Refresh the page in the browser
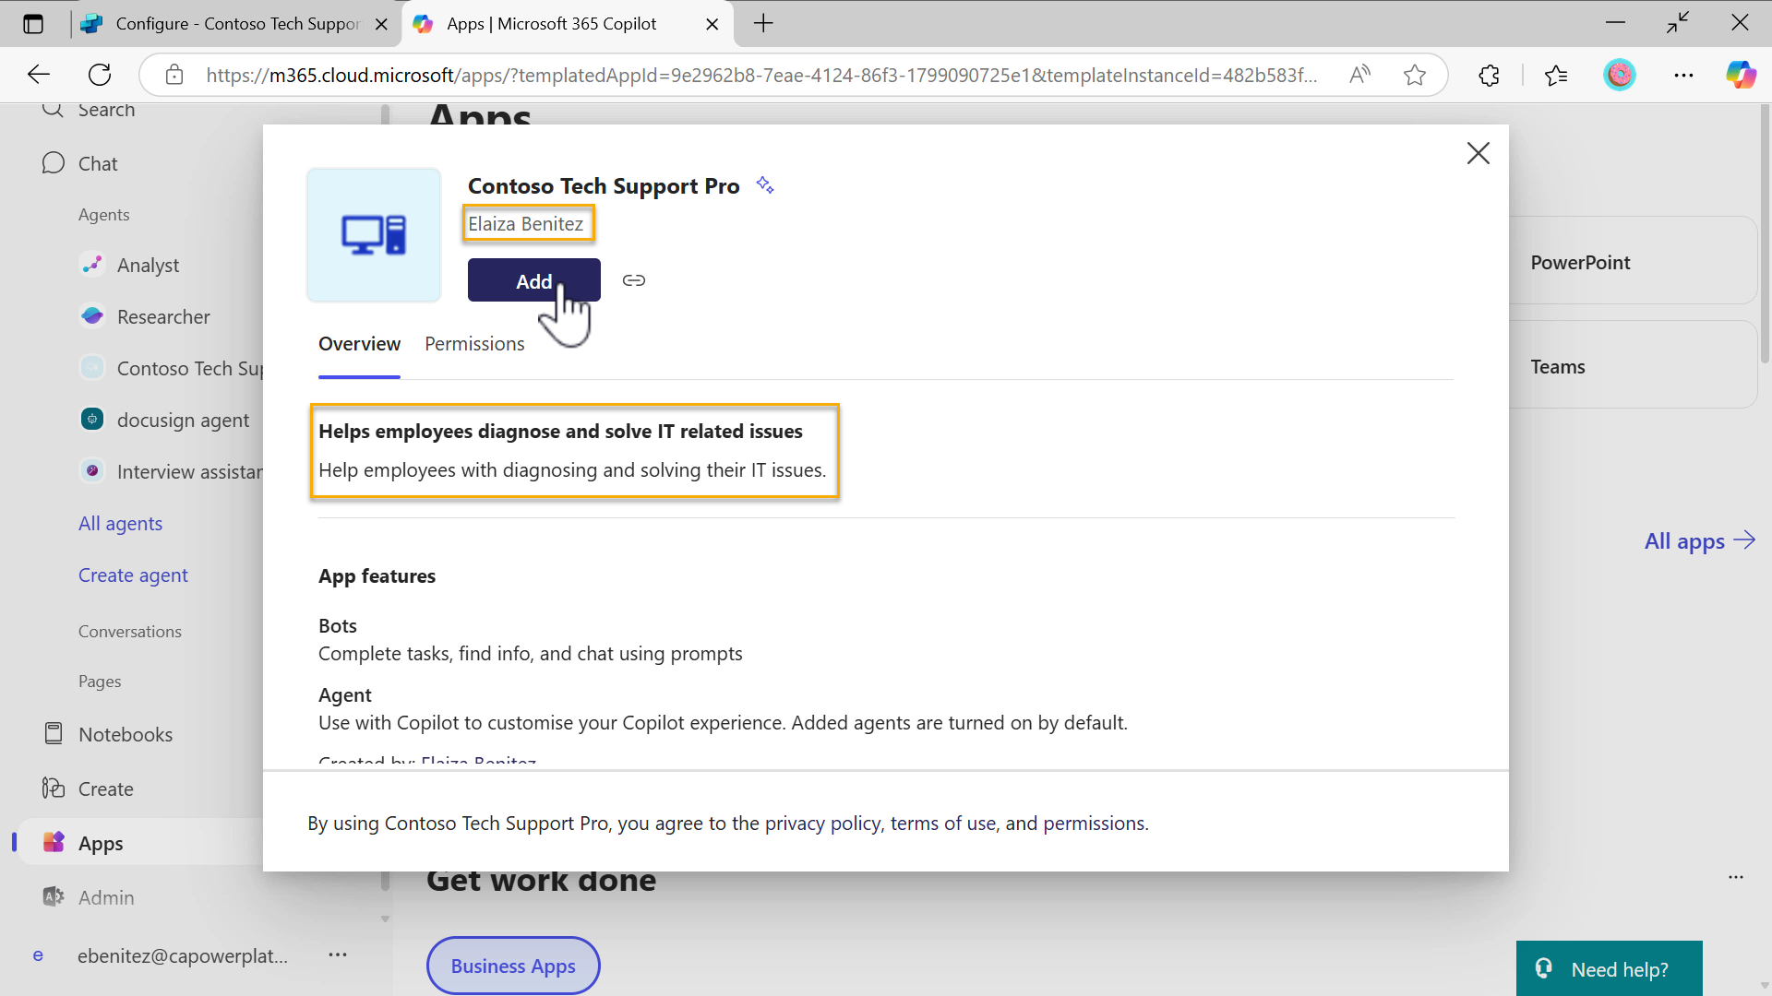This screenshot has height=996, width=1772. click(x=100, y=75)
